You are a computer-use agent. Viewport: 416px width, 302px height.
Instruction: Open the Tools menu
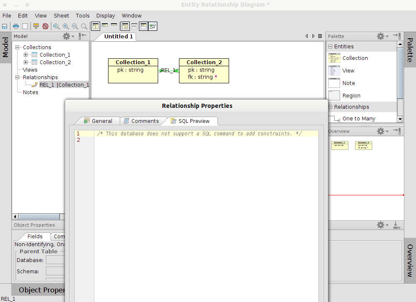(83, 16)
